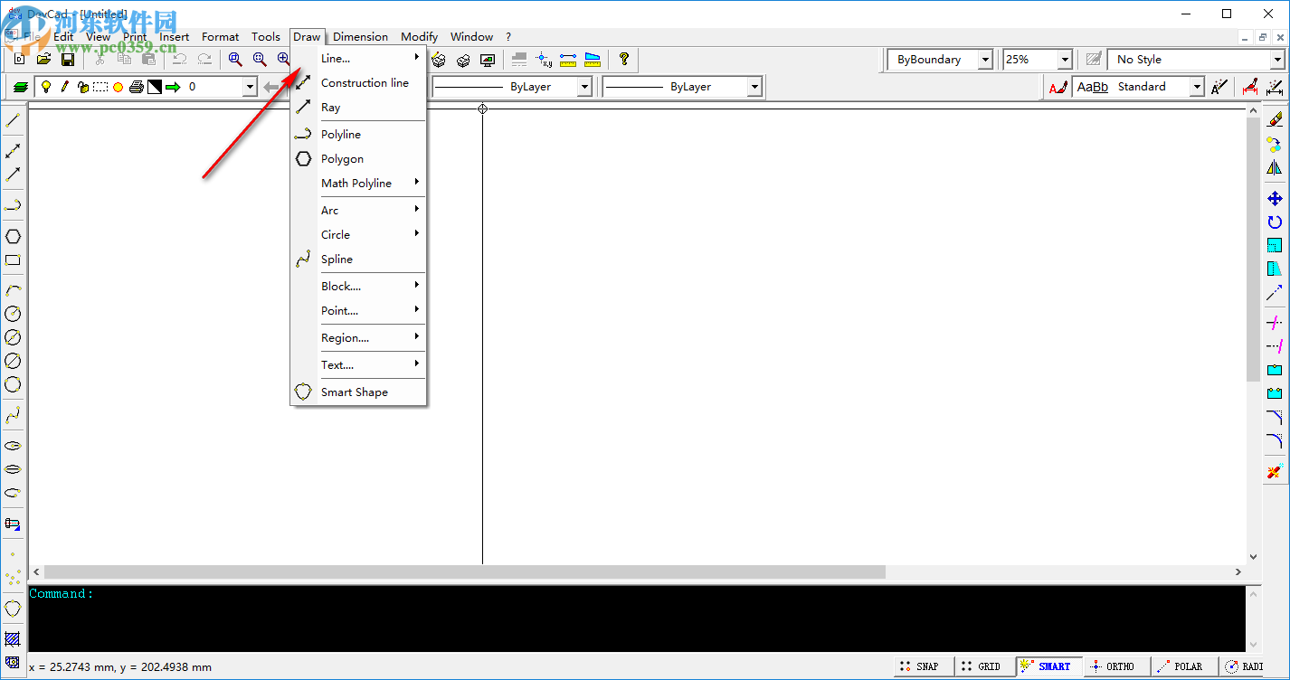Choose the hatch tool in left toolbar
This screenshot has height=680, width=1290.
(13, 638)
